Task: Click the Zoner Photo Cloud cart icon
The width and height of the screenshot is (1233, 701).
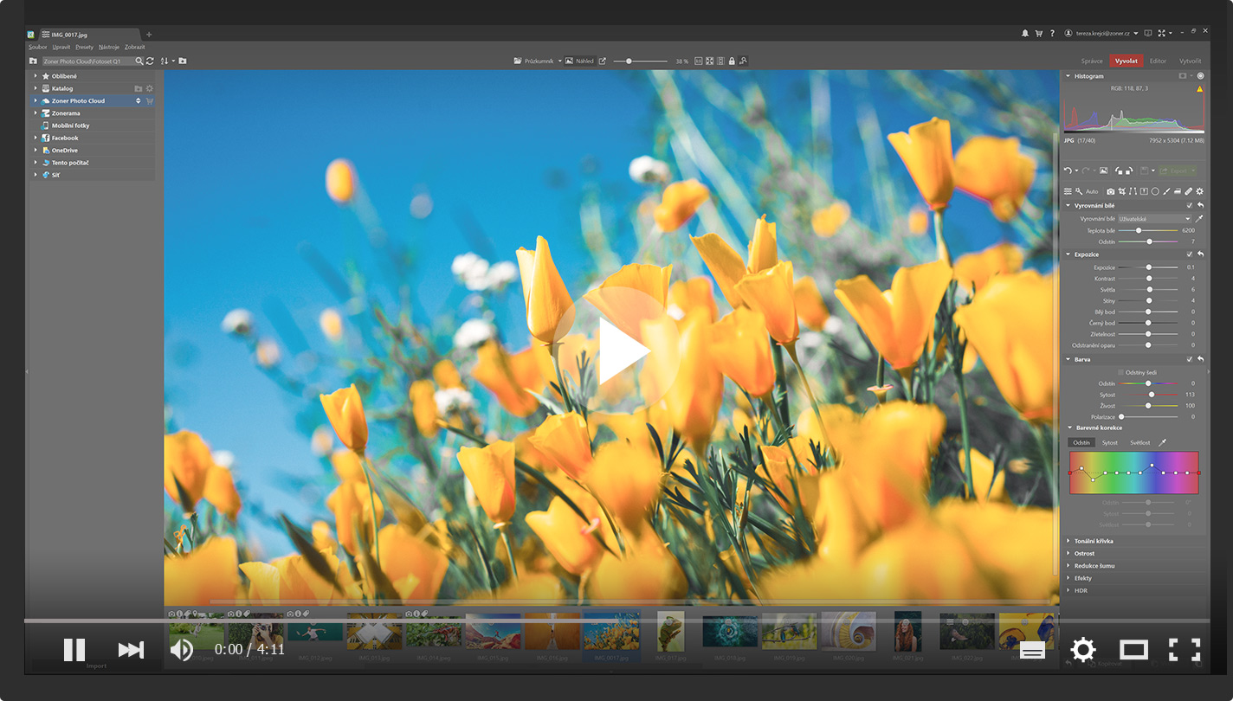Action: pyautogui.click(x=149, y=101)
